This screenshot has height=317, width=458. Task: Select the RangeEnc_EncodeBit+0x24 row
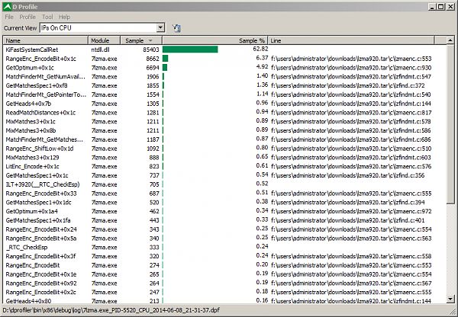click(225, 229)
